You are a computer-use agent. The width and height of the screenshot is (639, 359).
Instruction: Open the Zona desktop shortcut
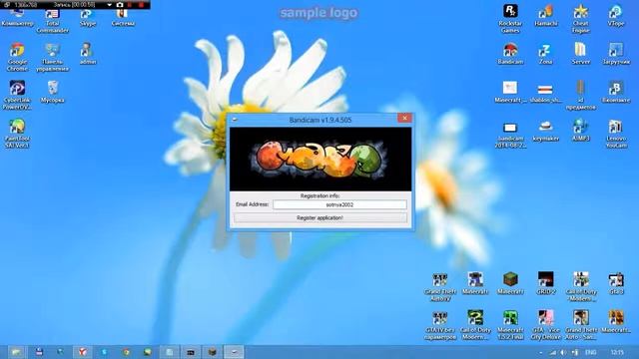click(x=545, y=54)
